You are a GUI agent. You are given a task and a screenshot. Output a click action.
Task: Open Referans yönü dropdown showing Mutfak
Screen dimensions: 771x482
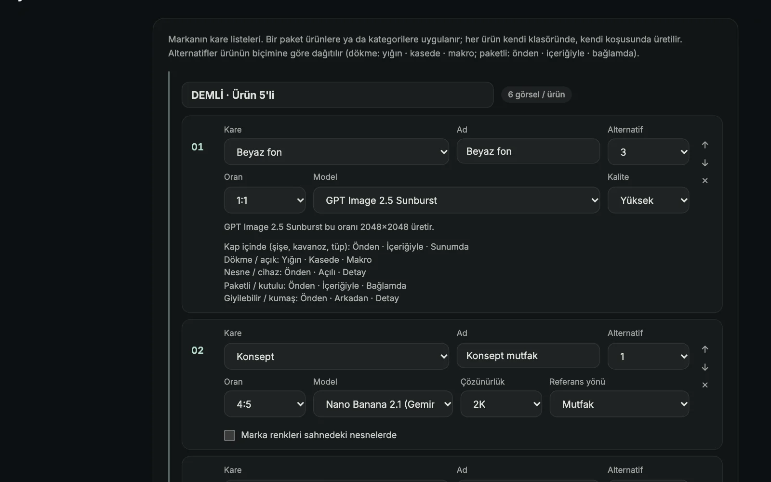619,404
